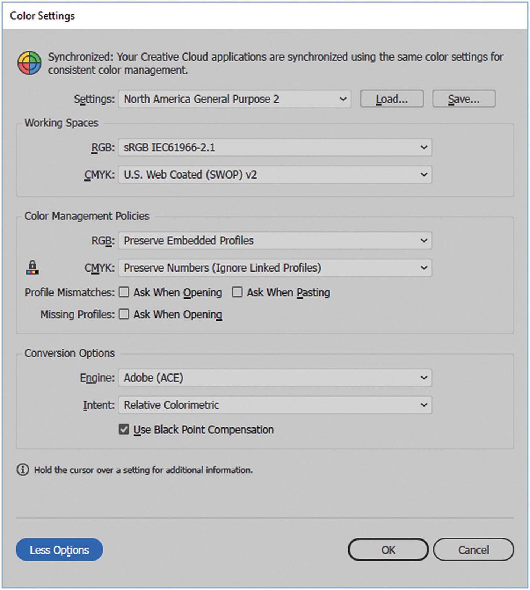Screen dimensions: 530x590
Task: Confirm color settings with OK
Action: coord(388,550)
